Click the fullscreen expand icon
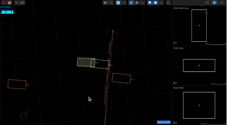This screenshot has height=125, width=227. [x=168, y=3]
